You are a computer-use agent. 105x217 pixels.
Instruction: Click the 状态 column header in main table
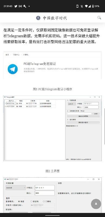point(48,101)
